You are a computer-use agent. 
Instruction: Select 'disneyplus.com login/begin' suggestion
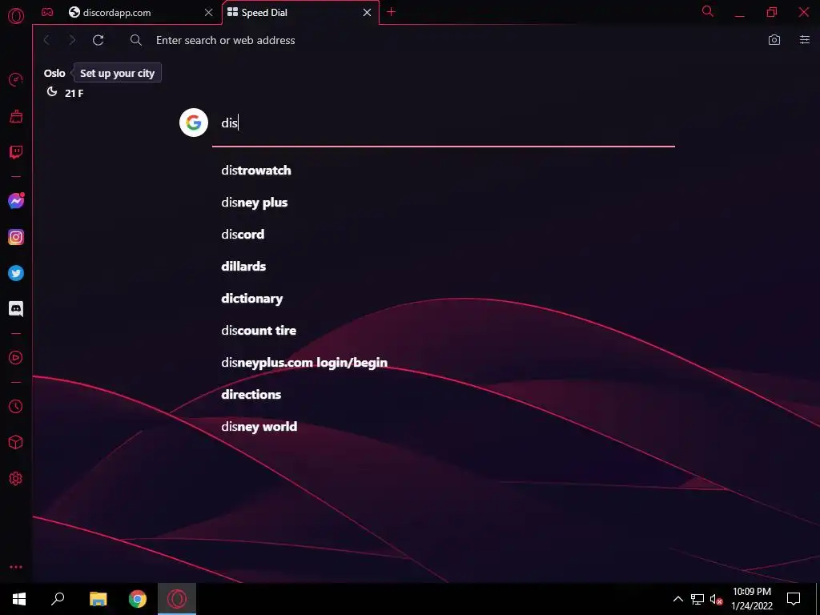304,363
